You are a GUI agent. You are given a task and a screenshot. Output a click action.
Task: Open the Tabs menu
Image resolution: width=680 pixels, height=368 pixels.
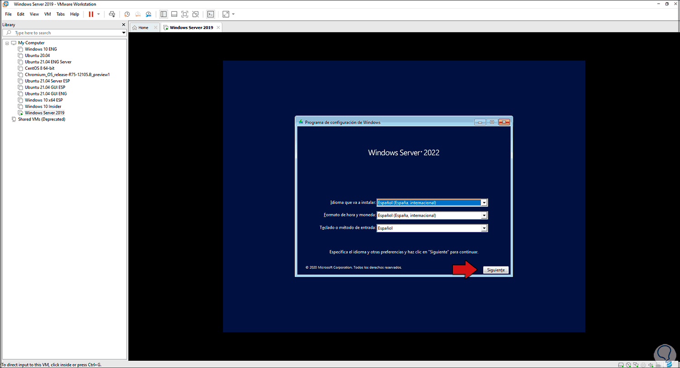60,14
